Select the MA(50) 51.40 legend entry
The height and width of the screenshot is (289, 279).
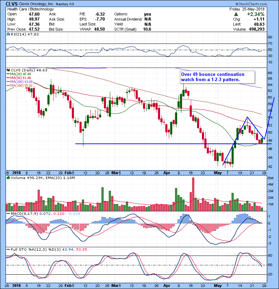pyautogui.click(x=19, y=78)
